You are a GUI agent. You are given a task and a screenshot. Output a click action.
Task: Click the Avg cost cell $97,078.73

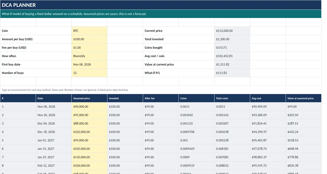click(x=268, y=149)
